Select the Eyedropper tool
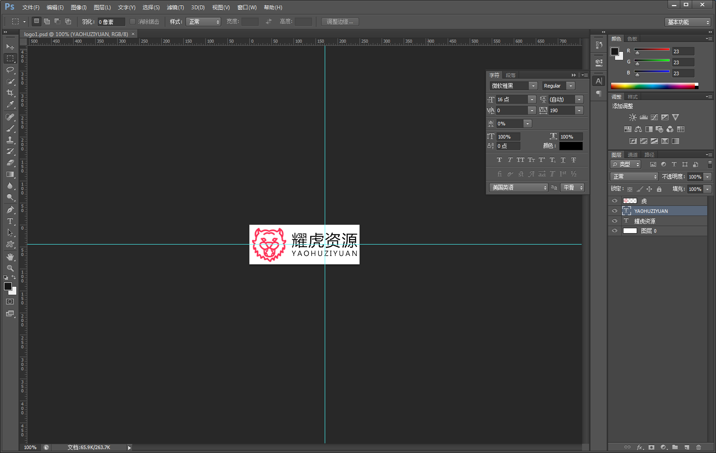Viewport: 716px width, 453px height. 10,104
